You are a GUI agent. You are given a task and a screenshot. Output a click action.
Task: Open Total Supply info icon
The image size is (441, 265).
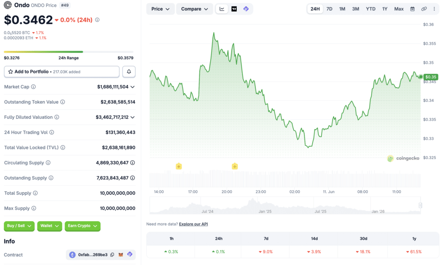tap(35, 193)
